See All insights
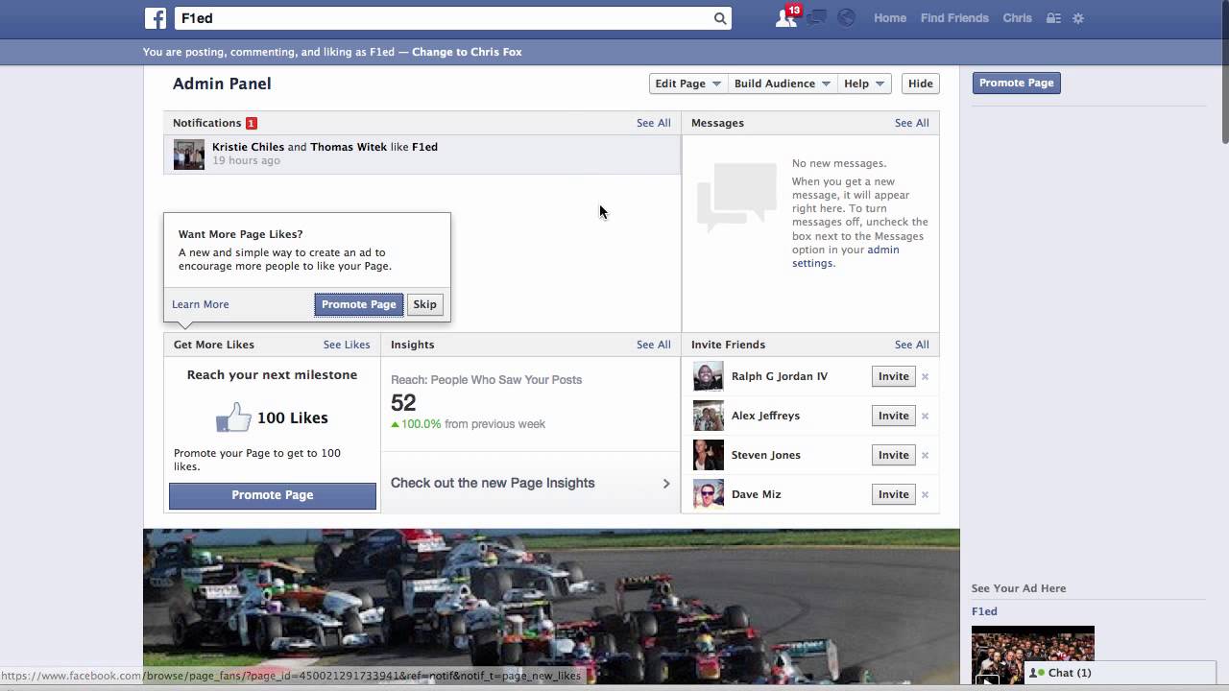 (653, 345)
